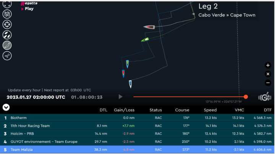The height and width of the screenshot is (154, 275).
Task: Click the coordinates readout 13°16.99'N
Action: click(x=223, y=102)
